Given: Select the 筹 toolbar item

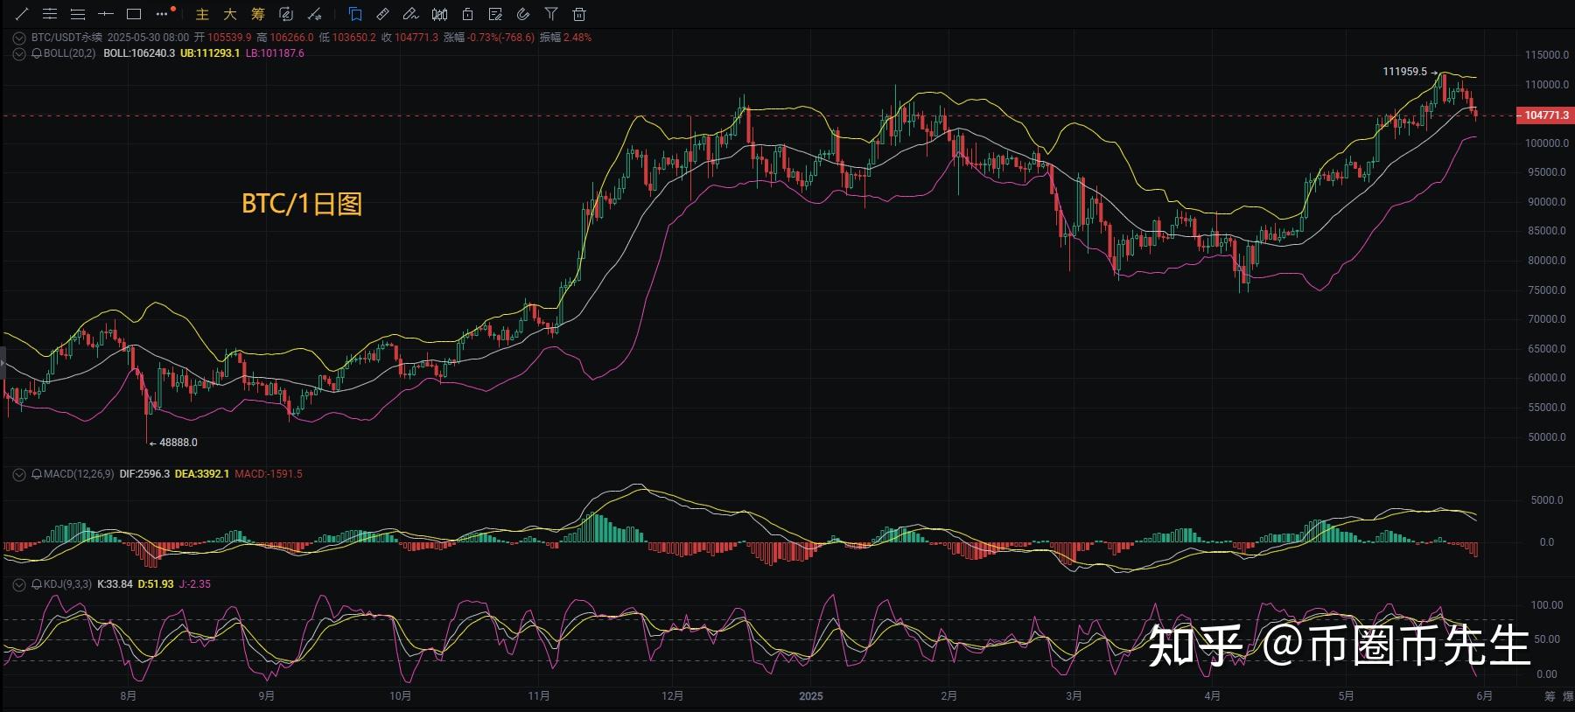Looking at the screenshot, I should [257, 14].
